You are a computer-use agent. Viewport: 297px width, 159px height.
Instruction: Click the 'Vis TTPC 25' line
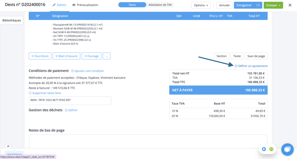pyautogui.click(x=71, y=40)
